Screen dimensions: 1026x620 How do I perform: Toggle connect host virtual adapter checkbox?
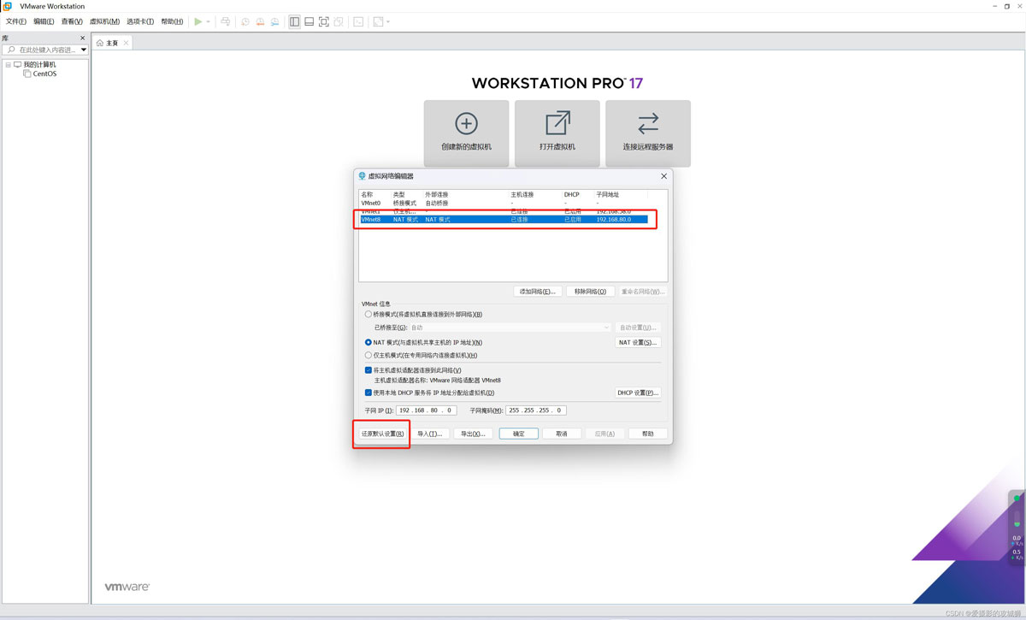pos(369,370)
